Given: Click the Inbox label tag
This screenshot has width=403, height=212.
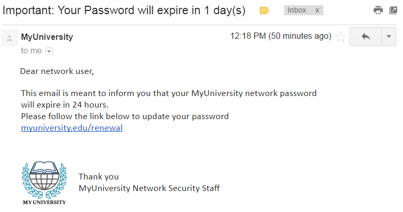Looking at the screenshot, I should tap(297, 10).
